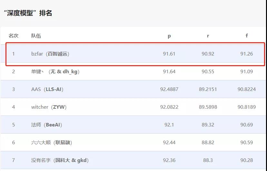Click the f score 91.26
Image resolution: width=267 pixels, height=171 pixels.
[x=247, y=54]
